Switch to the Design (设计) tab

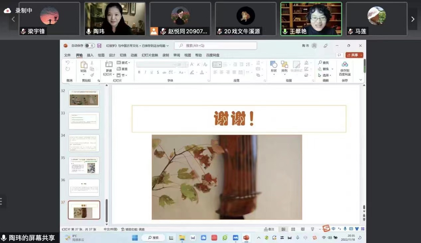point(112,55)
